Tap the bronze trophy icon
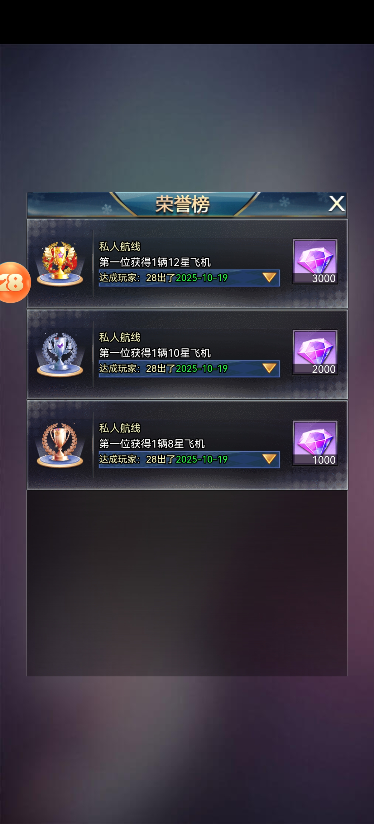 point(60,445)
